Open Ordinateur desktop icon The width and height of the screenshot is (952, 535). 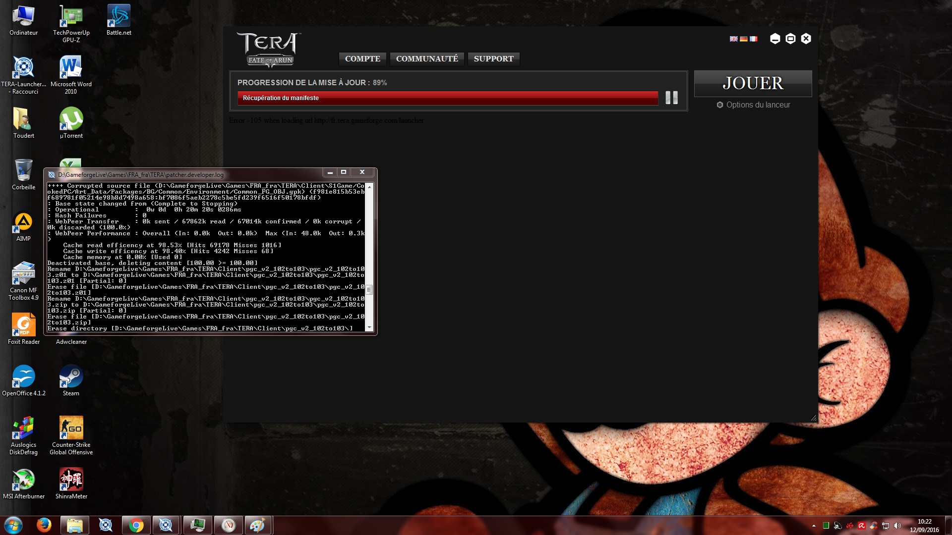coord(23,21)
